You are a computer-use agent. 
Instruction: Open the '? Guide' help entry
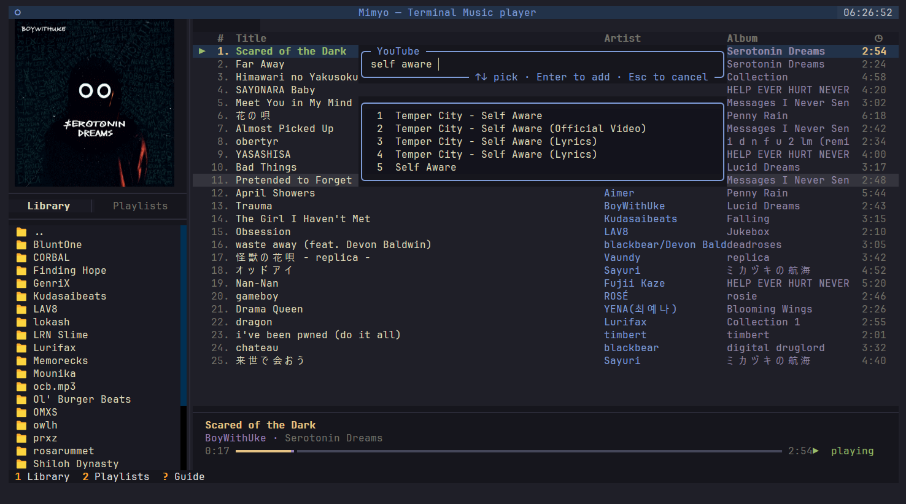coord(184,477)
